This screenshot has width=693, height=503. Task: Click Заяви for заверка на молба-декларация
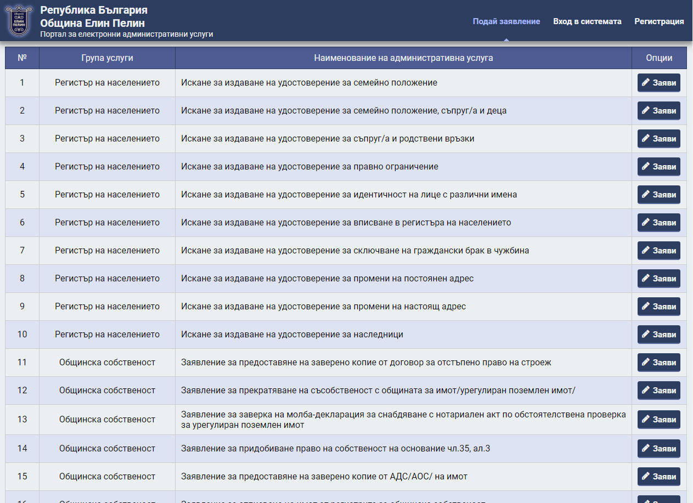(658, 420)
